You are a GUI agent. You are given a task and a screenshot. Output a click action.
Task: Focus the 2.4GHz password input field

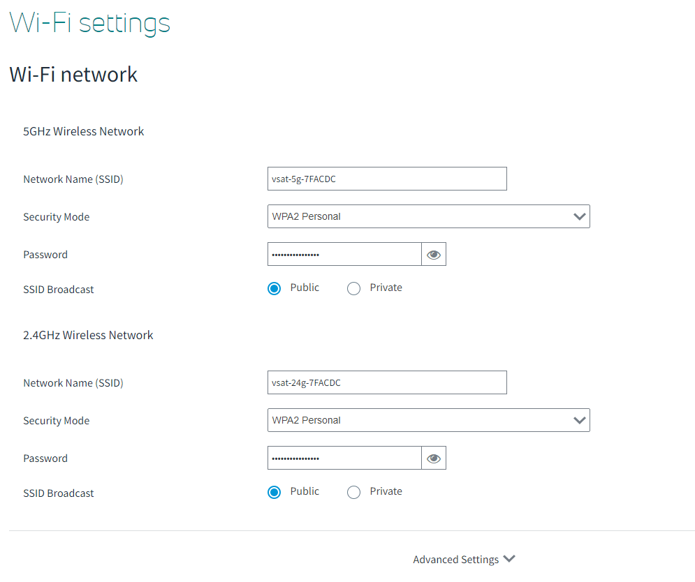(x=344, y=458)
